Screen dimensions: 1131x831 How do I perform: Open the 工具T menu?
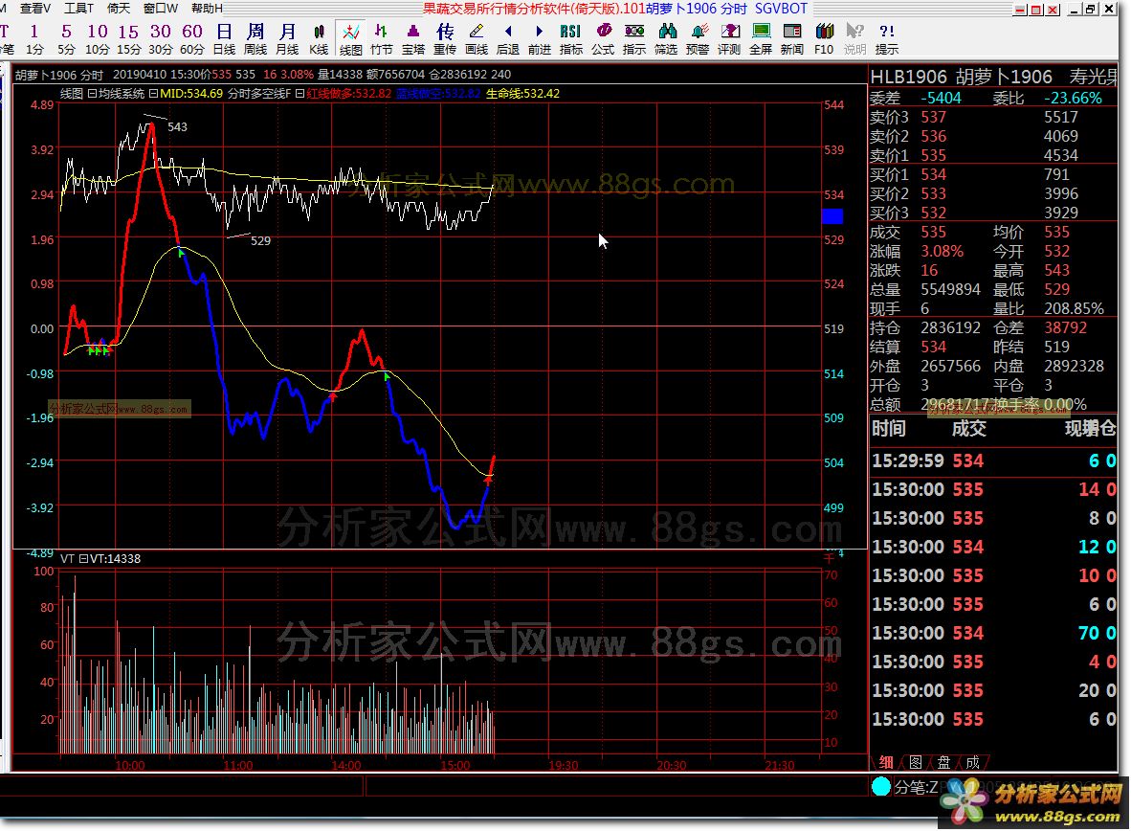coord(78,8)
